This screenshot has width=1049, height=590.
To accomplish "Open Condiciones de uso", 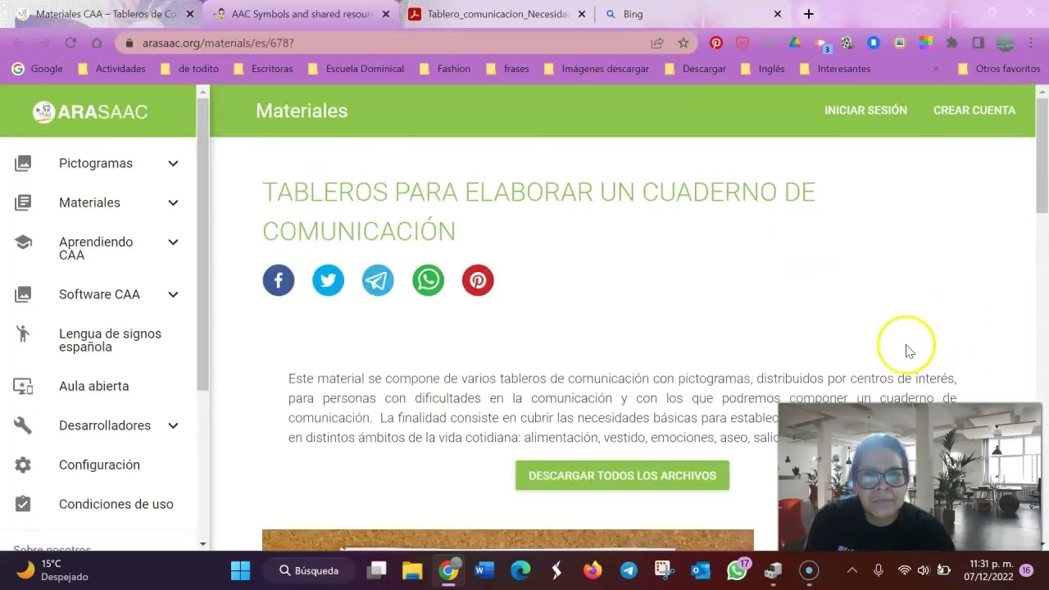I will coord(116,504).
